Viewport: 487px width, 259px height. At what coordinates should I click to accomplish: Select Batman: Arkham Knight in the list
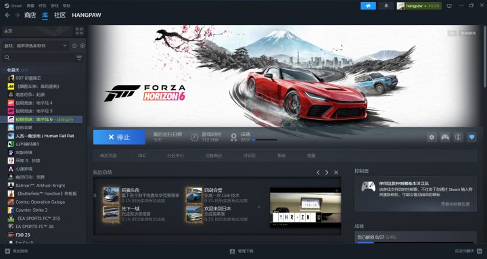tap(42, 185)
